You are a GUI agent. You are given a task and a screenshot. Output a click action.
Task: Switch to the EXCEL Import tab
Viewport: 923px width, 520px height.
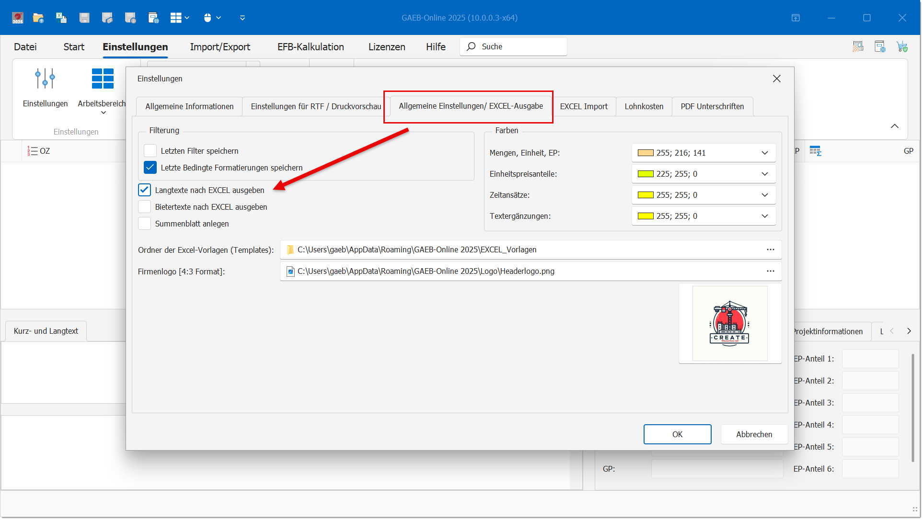tap(583, 106)
